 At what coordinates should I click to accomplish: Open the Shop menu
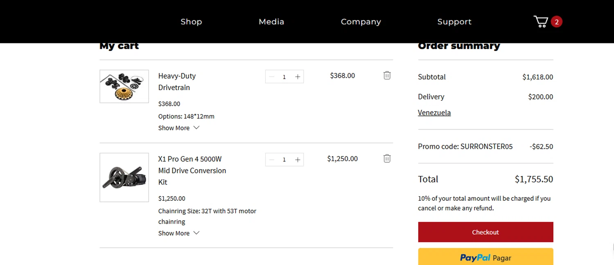tap(191, 22)
